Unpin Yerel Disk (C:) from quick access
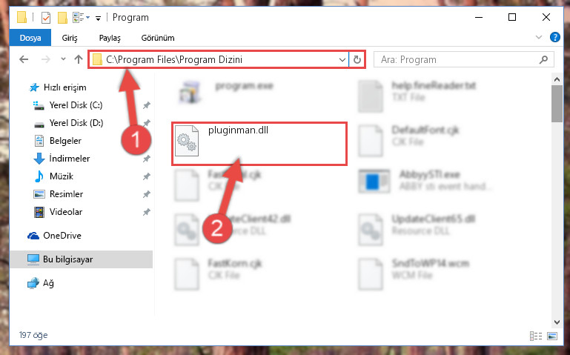The width and height of the screenshot is (570, 355). tap(146, 105)
